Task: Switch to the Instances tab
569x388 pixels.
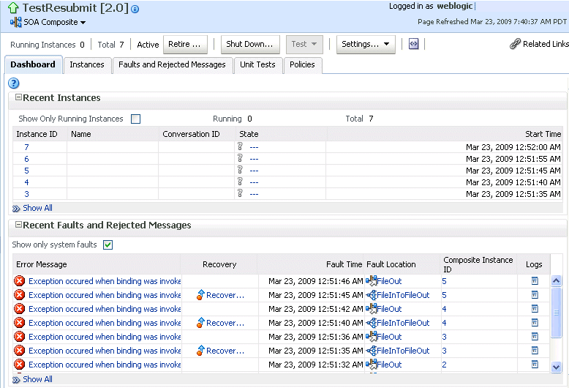Action: click(x=87, y=64)
